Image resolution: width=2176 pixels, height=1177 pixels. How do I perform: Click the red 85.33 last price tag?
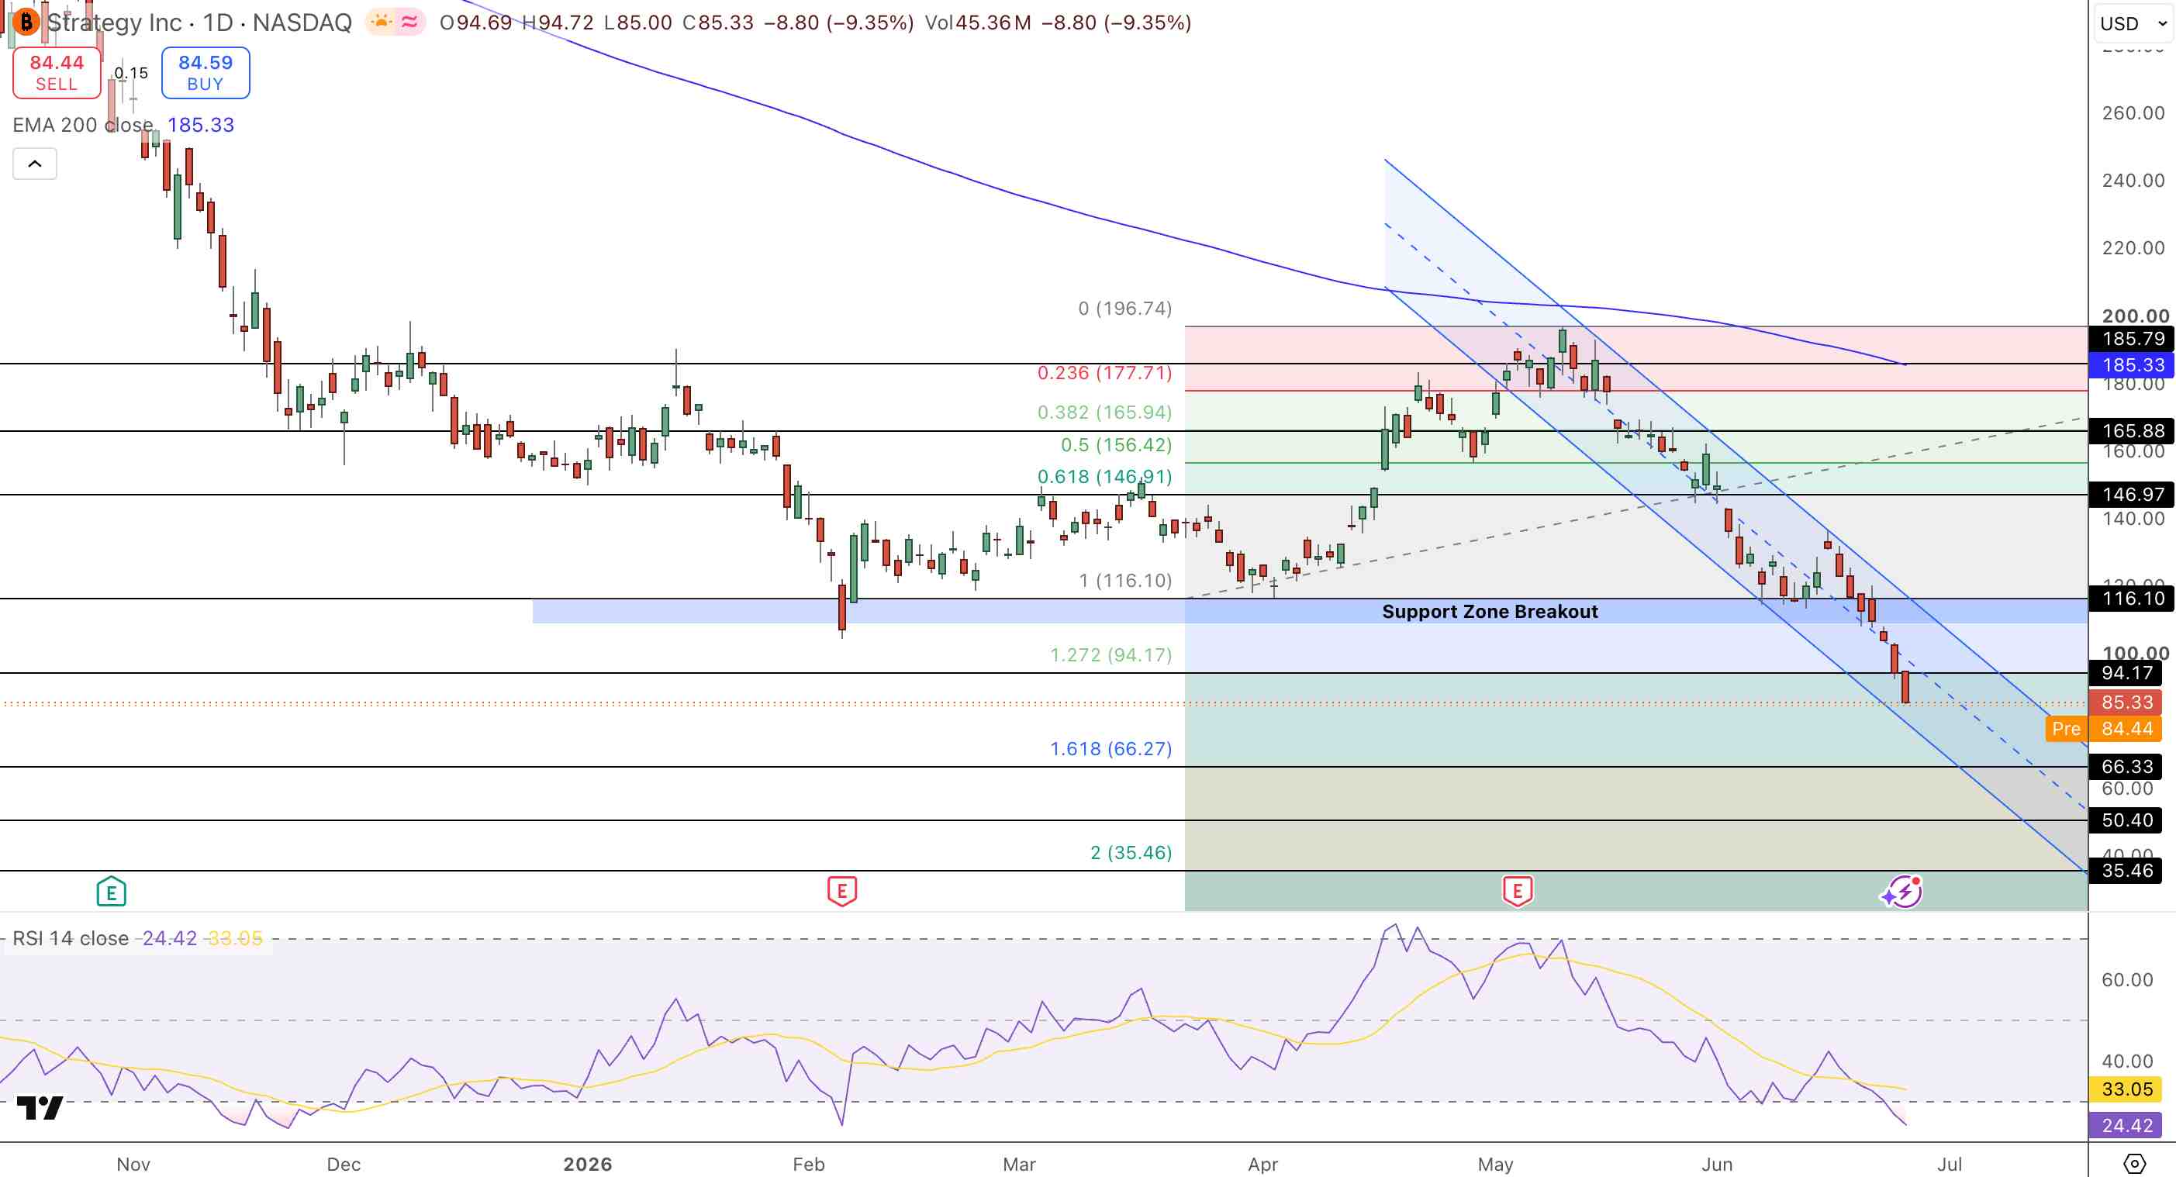[x=2126, y=702]
